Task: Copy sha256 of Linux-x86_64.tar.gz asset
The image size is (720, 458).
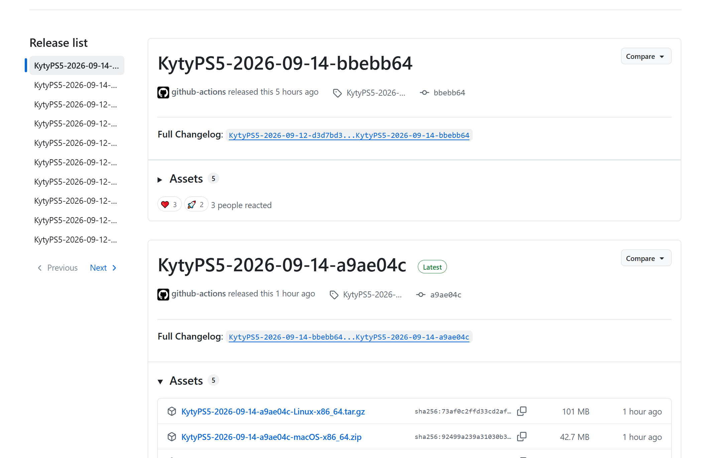Action: [x=522, y=411]
